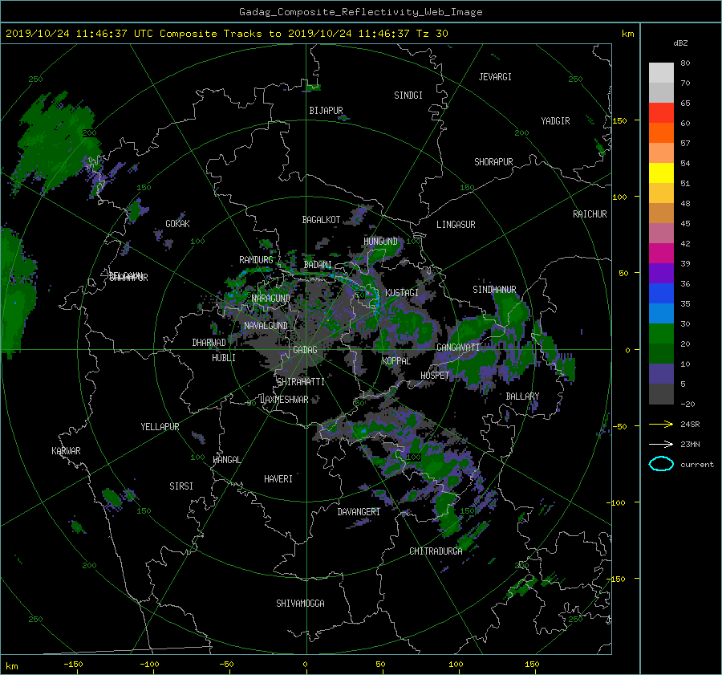This screenshot has width=722, height=675.
Task: Click the SHIVAMOGGA city label
Action: [300, 604]
